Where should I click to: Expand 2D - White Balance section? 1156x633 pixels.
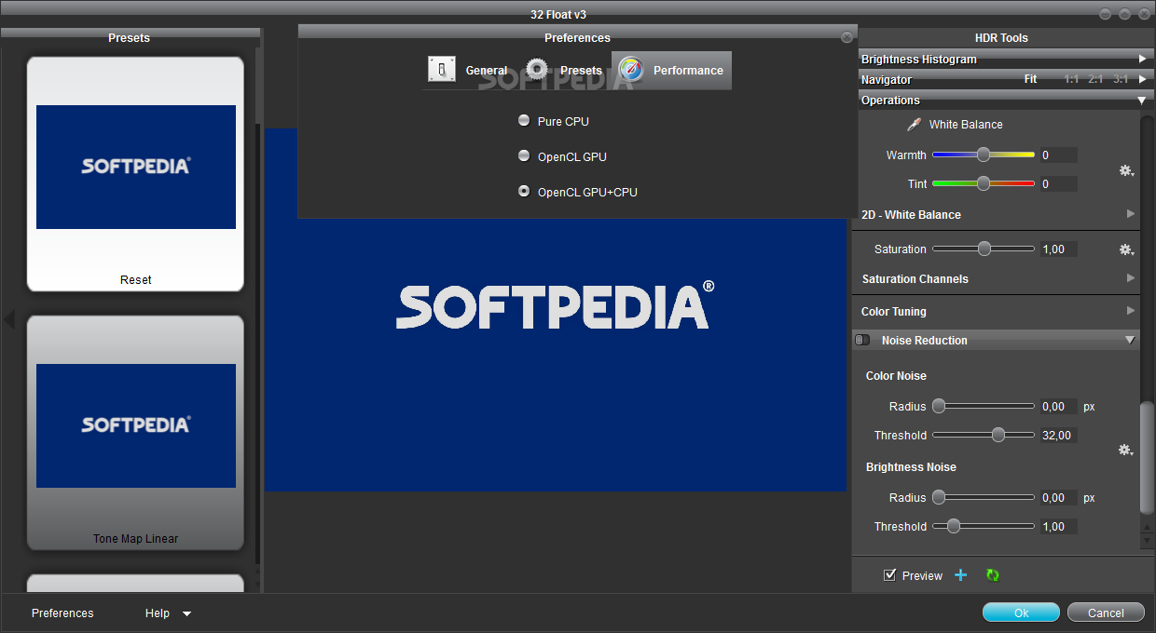tap(1131, 214)
